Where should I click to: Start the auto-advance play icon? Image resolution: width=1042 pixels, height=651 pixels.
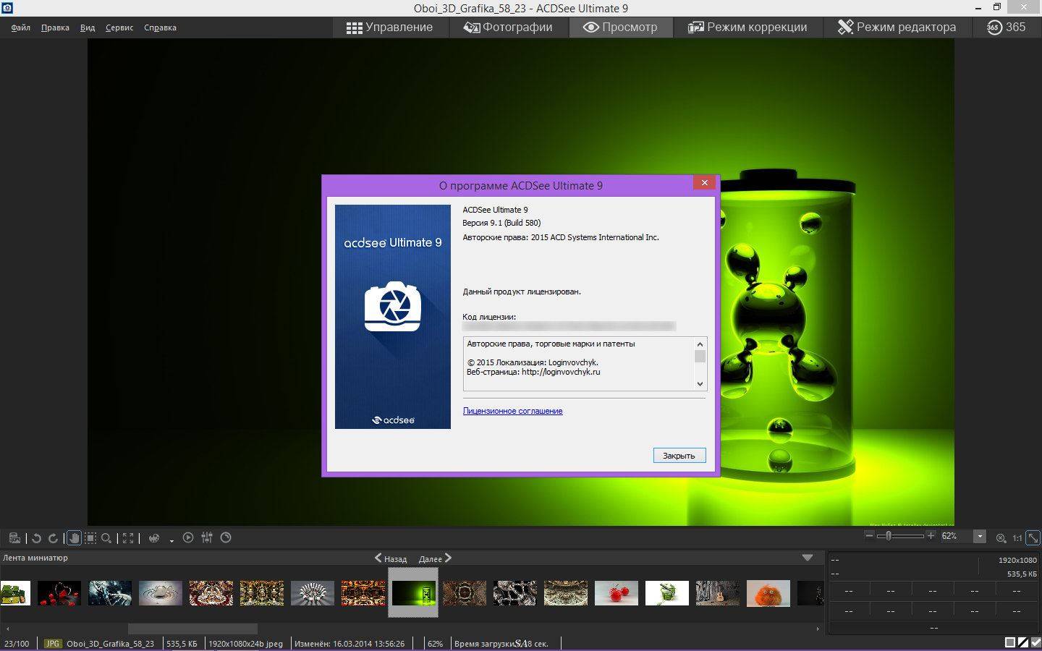point(188,537)
